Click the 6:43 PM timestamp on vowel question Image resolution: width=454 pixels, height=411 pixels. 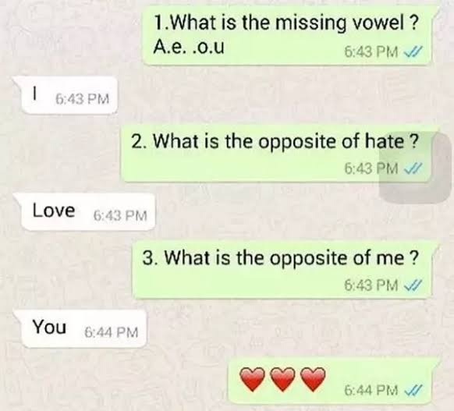tap(371, 52)
